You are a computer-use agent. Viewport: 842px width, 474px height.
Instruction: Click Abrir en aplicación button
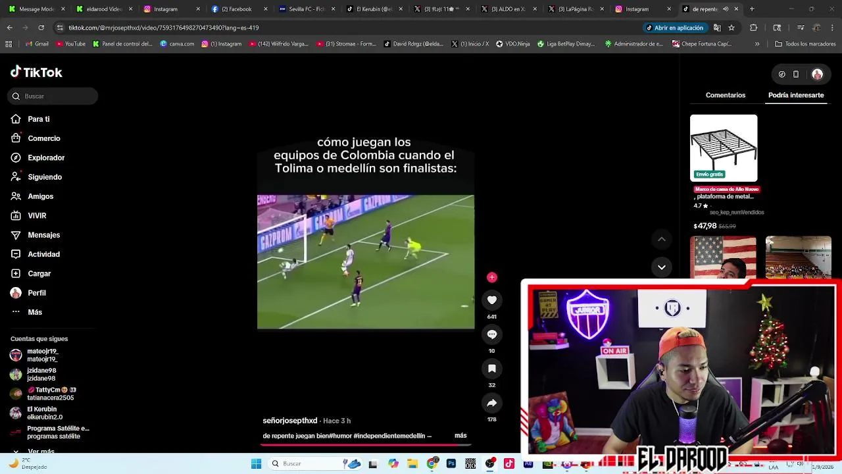[x=675, y=28]
